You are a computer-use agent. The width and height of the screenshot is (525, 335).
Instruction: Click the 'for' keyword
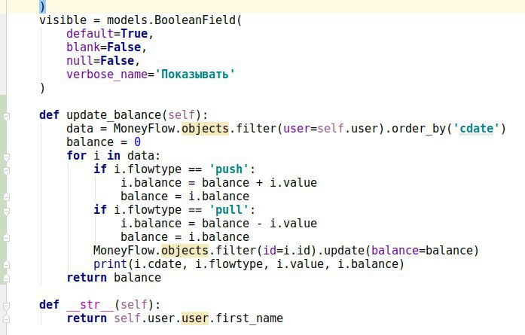click(76, 156)
